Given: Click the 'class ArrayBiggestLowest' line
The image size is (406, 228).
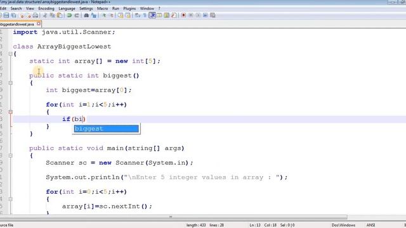Looking at the screenshot, I should tap(62, 46).
